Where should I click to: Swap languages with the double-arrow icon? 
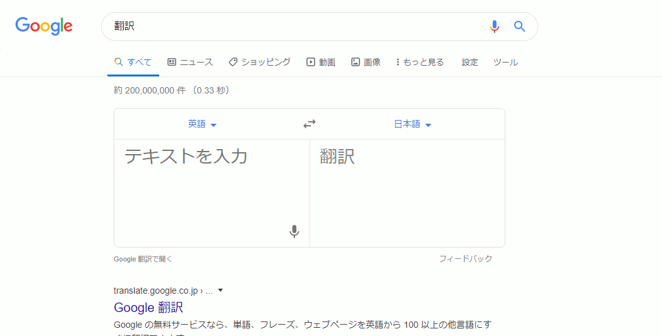(309, 124)
